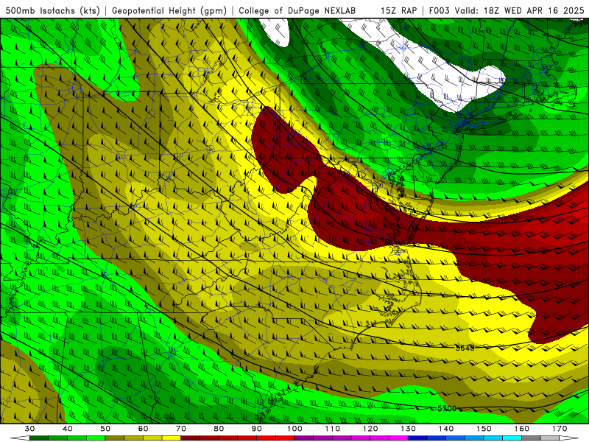This screenshot has width=589, height=442.
Task: Select the magenta swatch just before 130
Action: click(398, 438)
